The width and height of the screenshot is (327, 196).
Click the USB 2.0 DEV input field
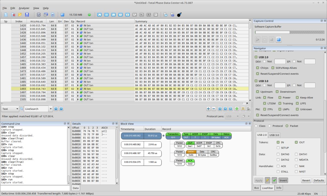coord(280,61)
